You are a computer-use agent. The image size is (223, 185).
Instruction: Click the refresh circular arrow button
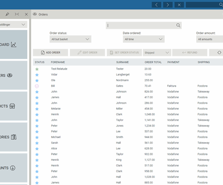[x=219, y=52]
